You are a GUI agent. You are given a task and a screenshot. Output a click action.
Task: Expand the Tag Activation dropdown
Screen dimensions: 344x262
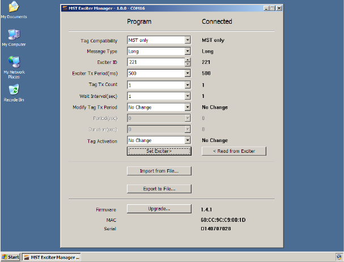[188, 140]
